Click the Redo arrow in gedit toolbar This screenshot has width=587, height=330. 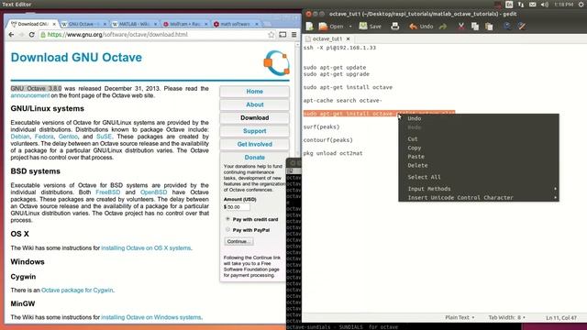point(443,27)
